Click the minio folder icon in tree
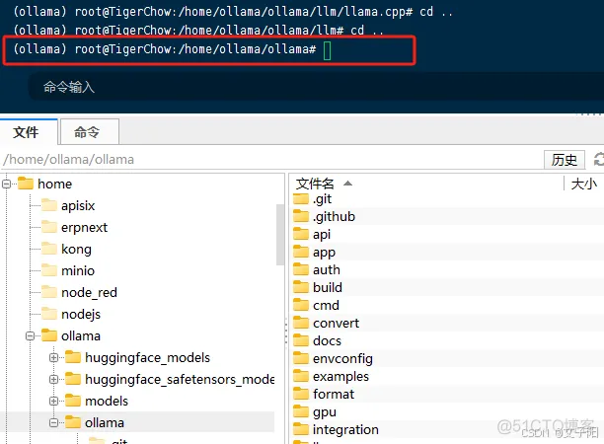Image resolution: width=604 pixels, height=444 pixels. [49, 270]
